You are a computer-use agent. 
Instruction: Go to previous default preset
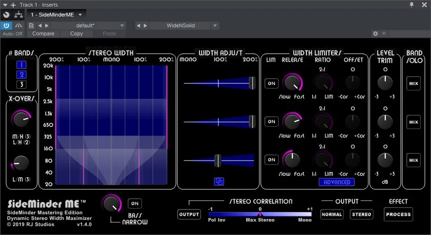pyautogui.click(x=40, y=25)
